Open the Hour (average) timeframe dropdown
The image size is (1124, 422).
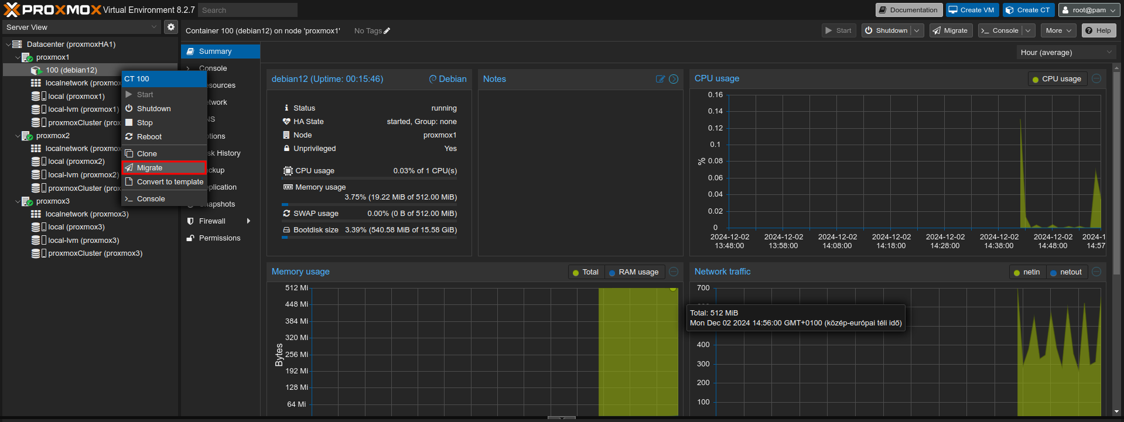(1109, 52)
